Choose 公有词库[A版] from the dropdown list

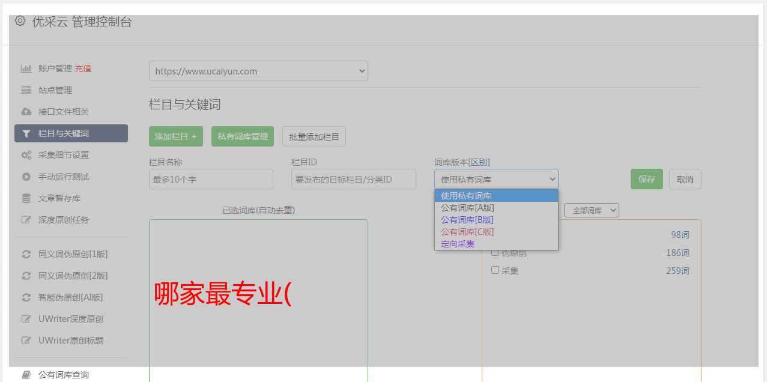pos(496,208)
